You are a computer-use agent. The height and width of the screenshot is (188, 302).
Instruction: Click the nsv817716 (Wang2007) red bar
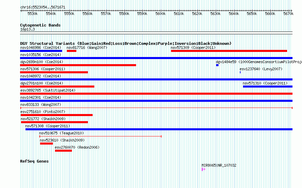72,51
